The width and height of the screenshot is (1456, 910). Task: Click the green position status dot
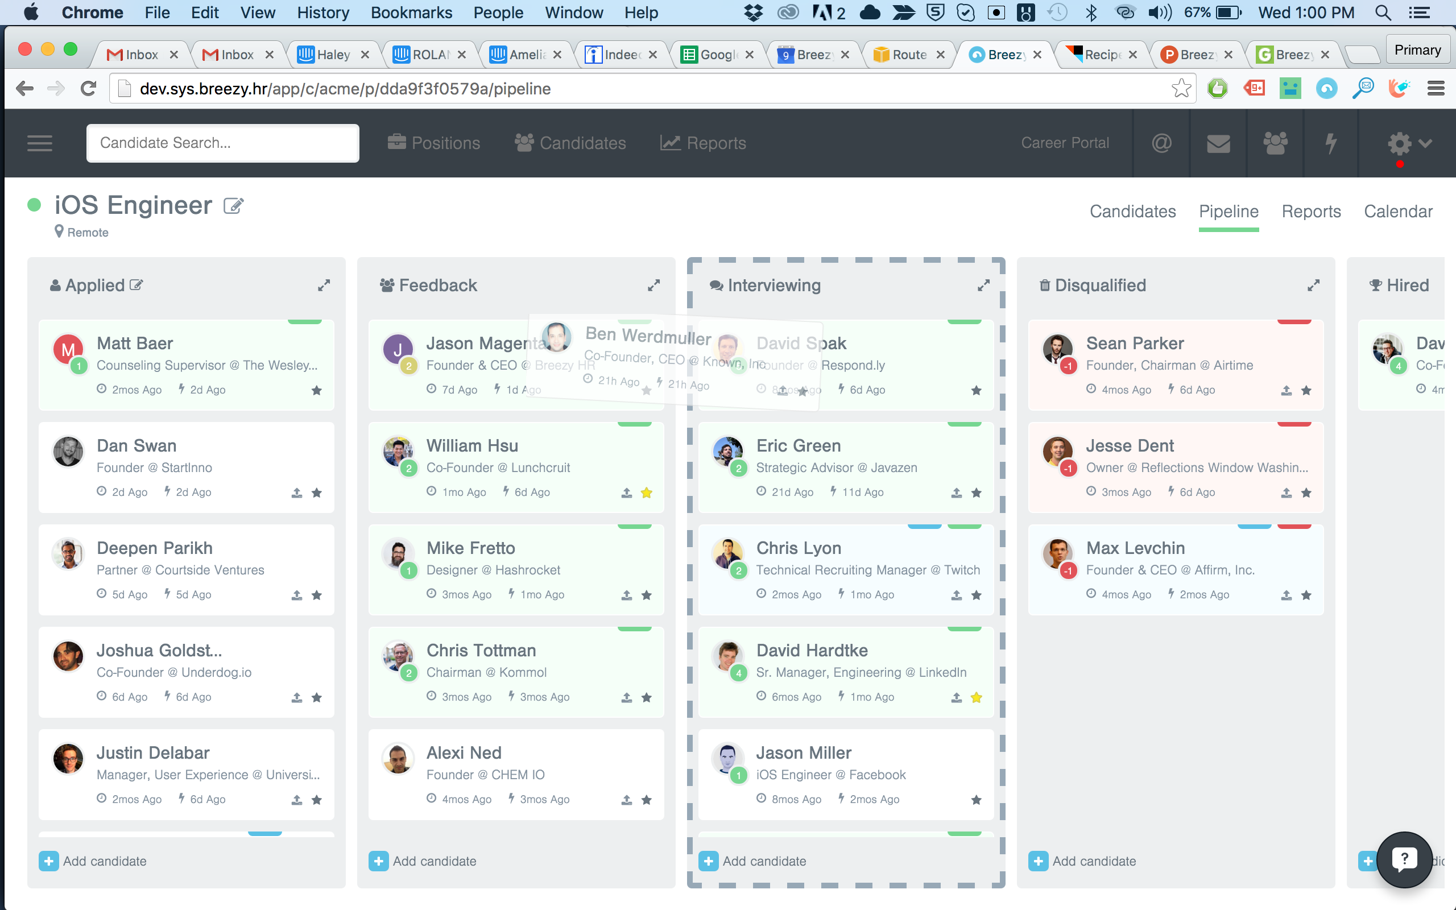(x=34, y=205)
